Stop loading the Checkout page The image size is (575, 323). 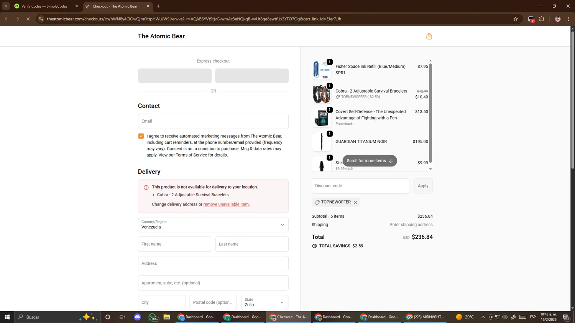(x=28, y=19)
